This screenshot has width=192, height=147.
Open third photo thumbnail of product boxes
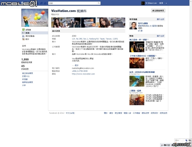pyautogui.click(x=88, y=22)
